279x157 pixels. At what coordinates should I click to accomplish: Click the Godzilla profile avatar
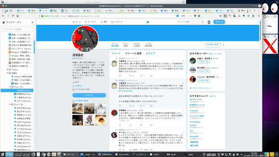coord(85,39)
